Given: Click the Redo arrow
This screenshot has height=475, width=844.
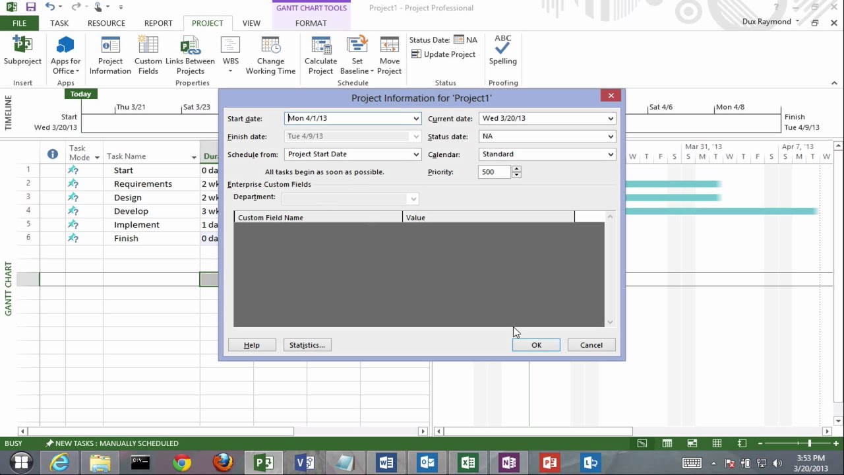Looking at the screenshot, I should pyautogui.click(x=76, y=7).
